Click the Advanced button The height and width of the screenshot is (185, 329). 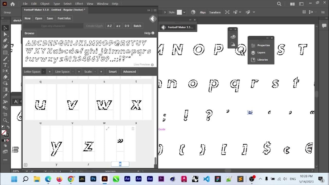pos(129,71)
